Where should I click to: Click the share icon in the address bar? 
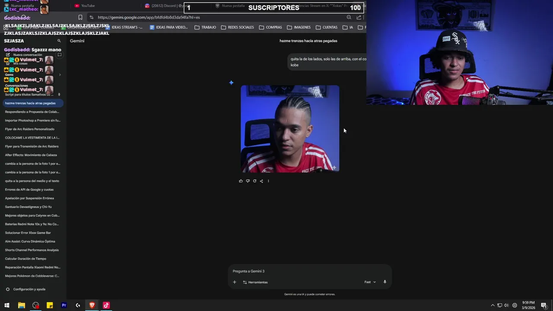click(x=359, y=17)
